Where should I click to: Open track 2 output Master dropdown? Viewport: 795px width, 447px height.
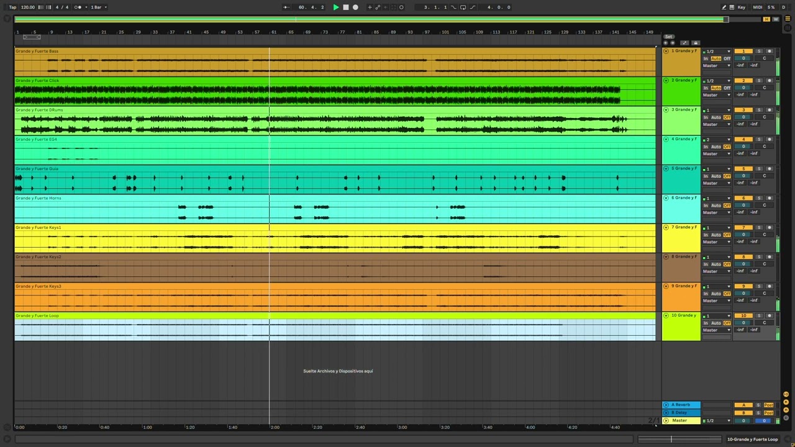[717, 95]
